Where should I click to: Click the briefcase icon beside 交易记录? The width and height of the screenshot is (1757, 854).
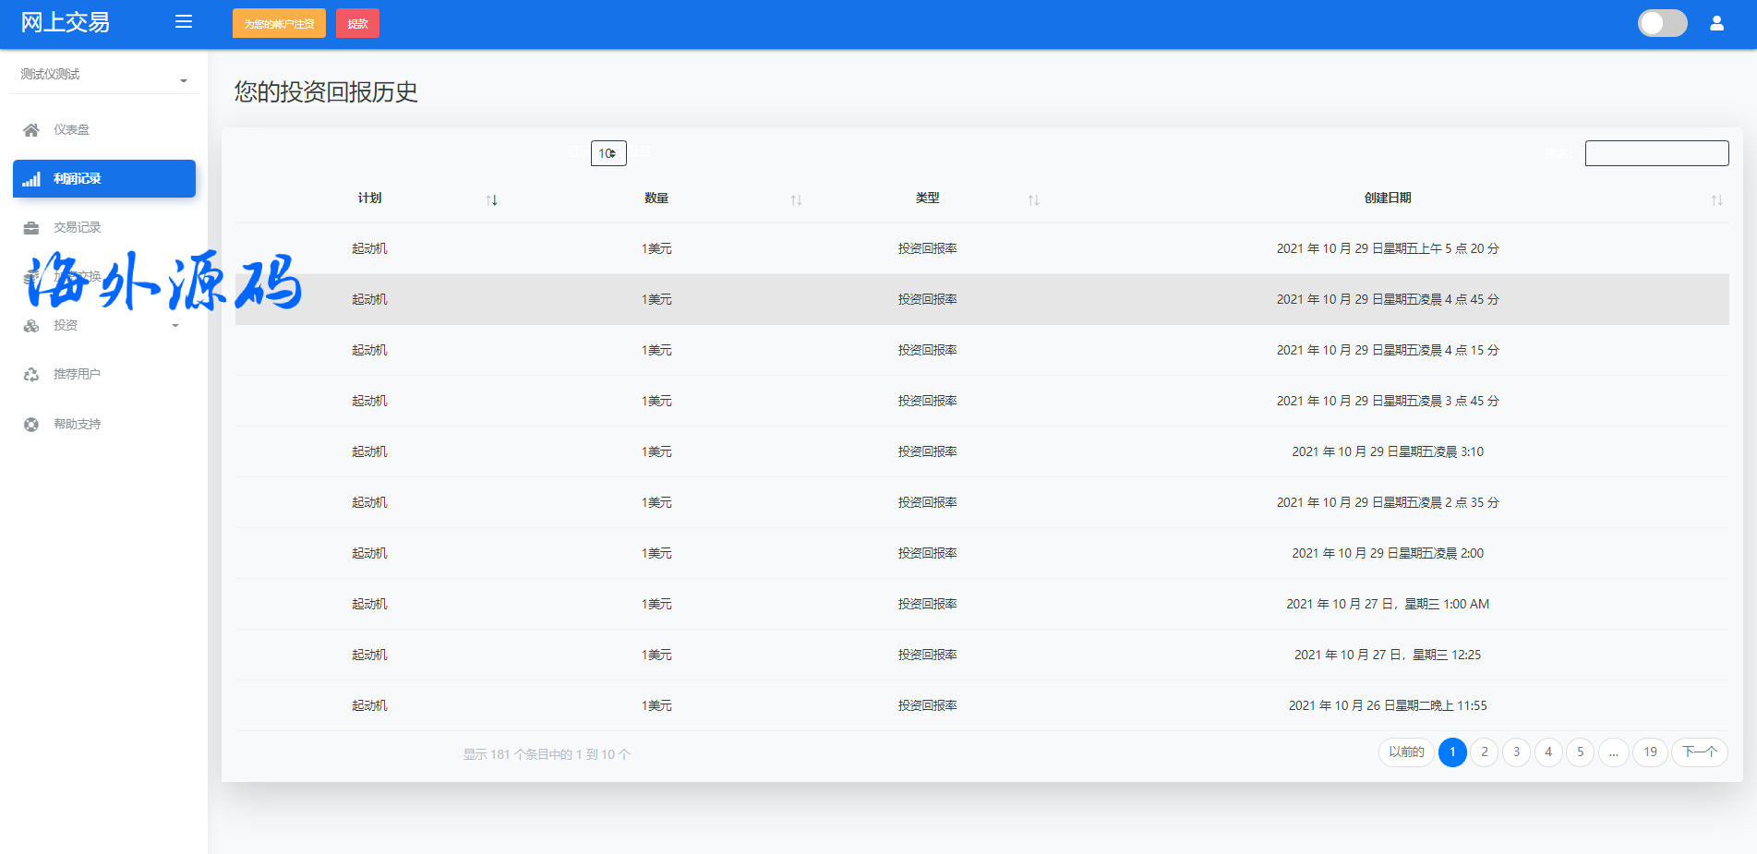(x=31, y=228)
